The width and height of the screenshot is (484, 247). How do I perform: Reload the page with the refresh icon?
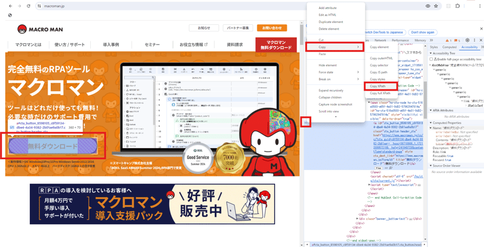point(29,6)
